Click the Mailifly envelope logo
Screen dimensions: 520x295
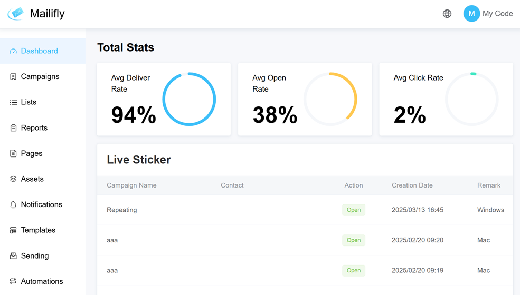click(x=16, y=14)
